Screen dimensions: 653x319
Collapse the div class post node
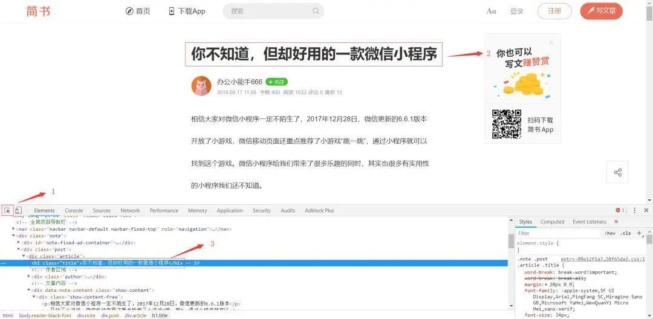click(19, 249)
